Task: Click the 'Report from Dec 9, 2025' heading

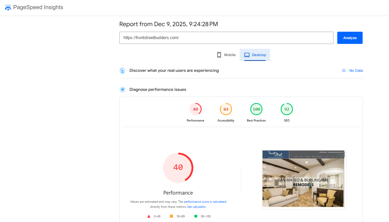Action: [169, 24]
